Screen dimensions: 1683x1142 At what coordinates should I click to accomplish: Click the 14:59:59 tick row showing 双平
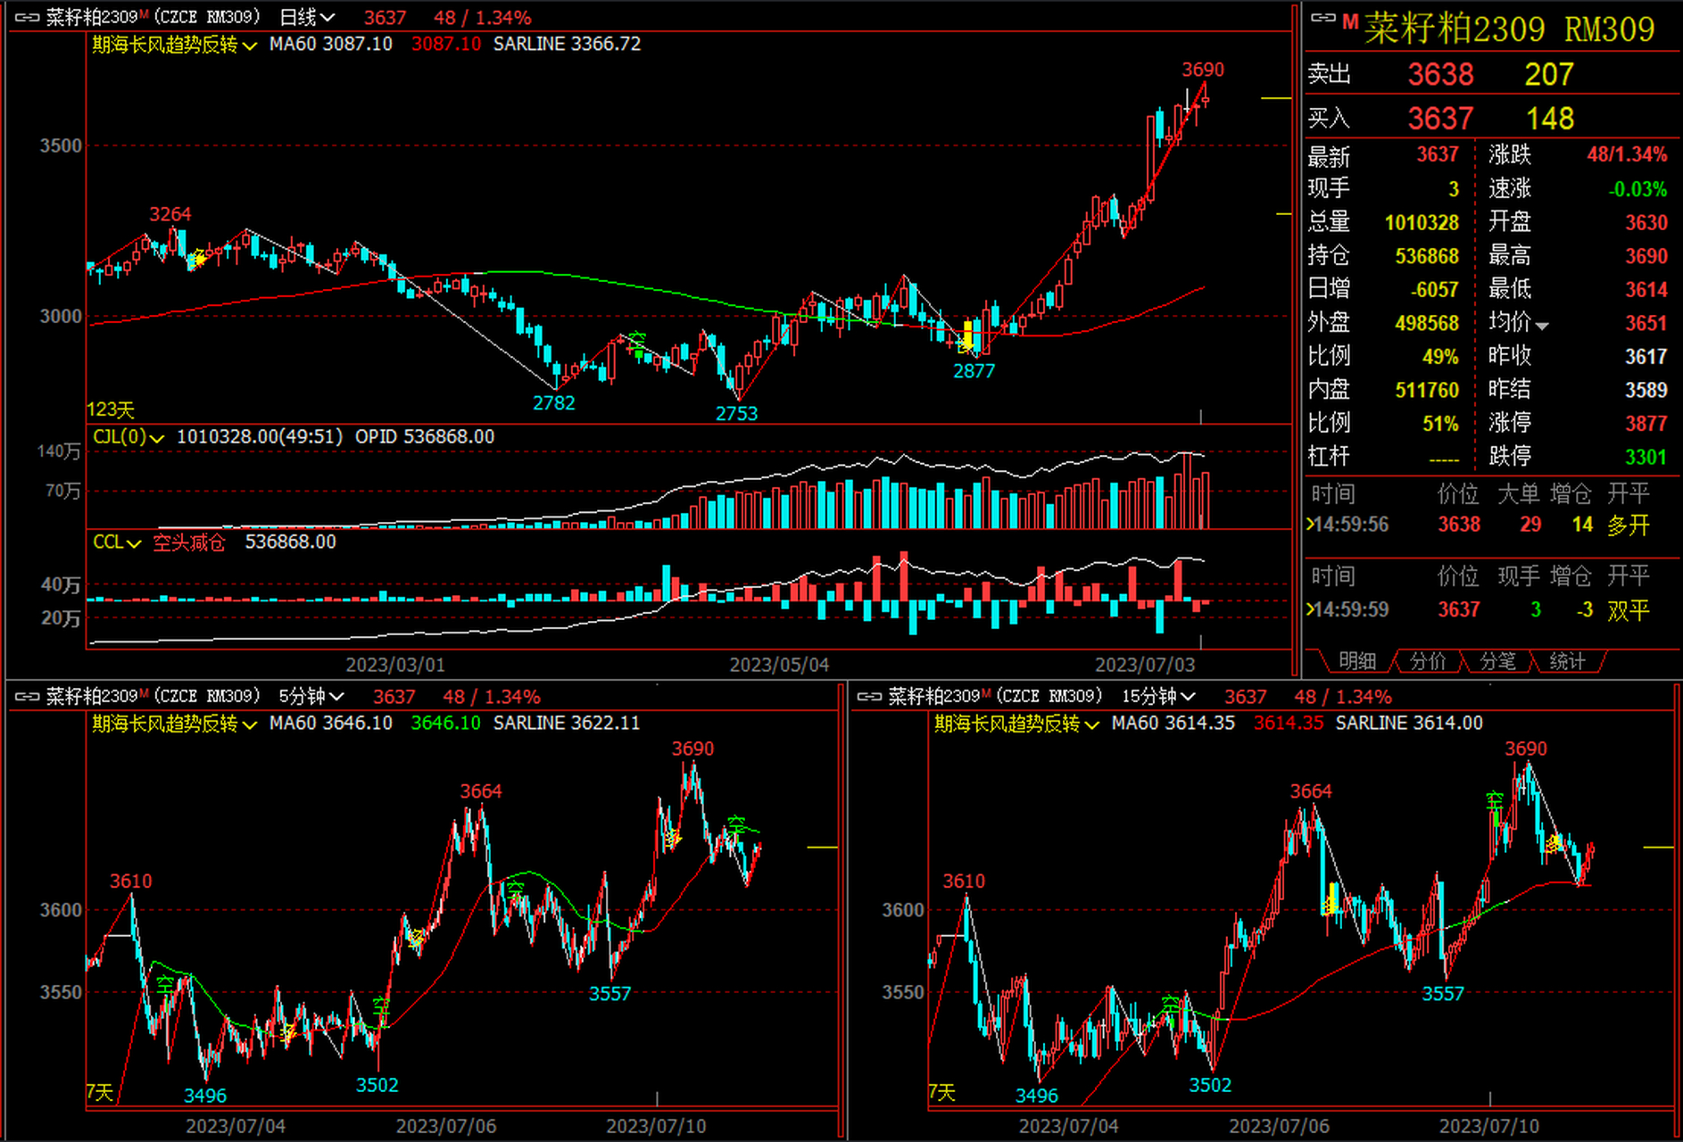[x=1481, y=610]
